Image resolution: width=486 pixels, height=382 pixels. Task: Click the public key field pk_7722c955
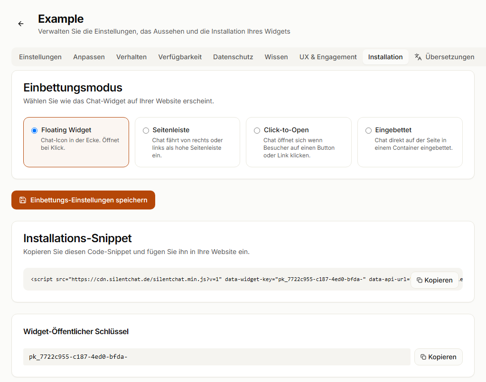tap(216, 357)
